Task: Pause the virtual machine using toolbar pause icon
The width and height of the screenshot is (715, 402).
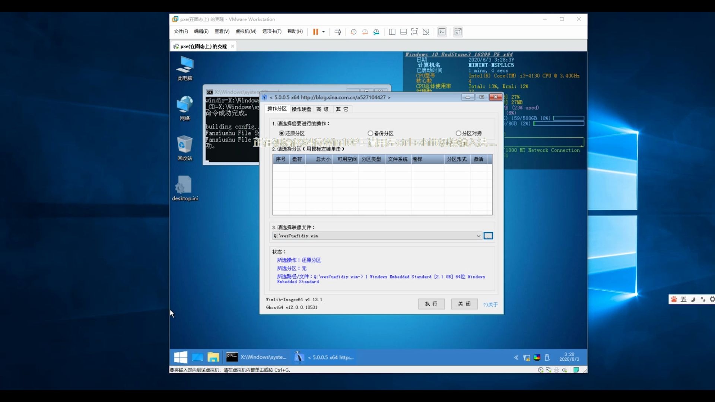Action: tap(315, 32)
